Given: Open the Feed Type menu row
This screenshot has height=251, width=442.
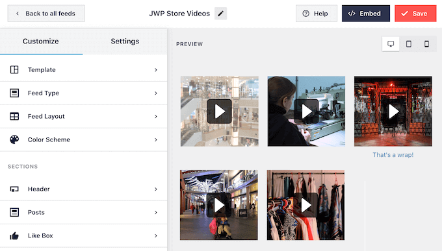Looking at the screenshot, I should click(83, 93).
